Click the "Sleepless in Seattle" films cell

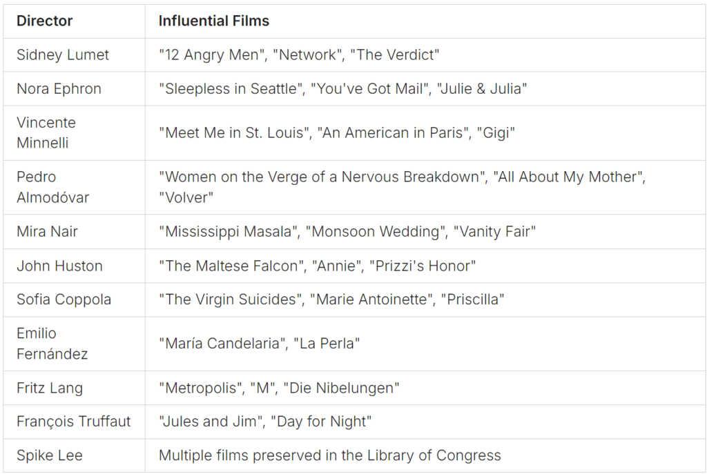click(x=425, y=89)
